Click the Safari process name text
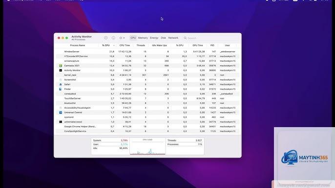Screen dimensions: 335x188 click(x=67, y=84)
